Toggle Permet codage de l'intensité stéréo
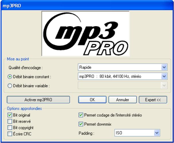This screenshot has height=143, width=174. 81,115
